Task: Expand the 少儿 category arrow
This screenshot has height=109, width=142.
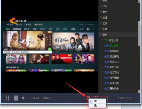Action: tap(101, 6)
